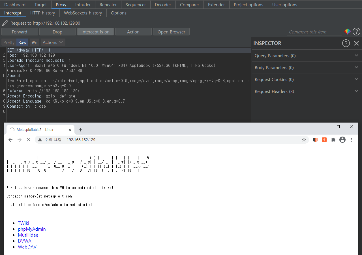Toggle the \n non-printable characters button
The width and height of the screenshot is (362, 255).
coord(35,42)
